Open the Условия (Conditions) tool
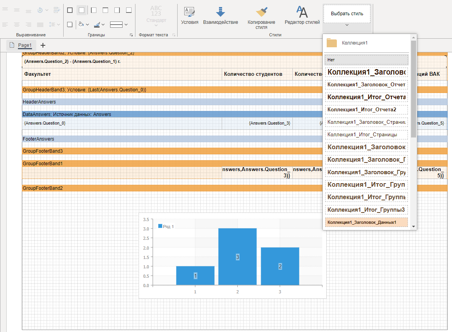 [x=189, y=15]
